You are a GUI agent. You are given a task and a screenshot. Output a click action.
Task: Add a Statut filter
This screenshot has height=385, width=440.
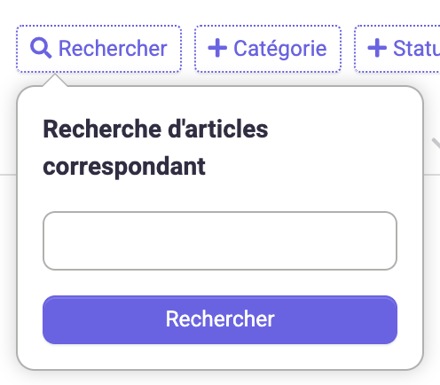(x=397, y=49)
